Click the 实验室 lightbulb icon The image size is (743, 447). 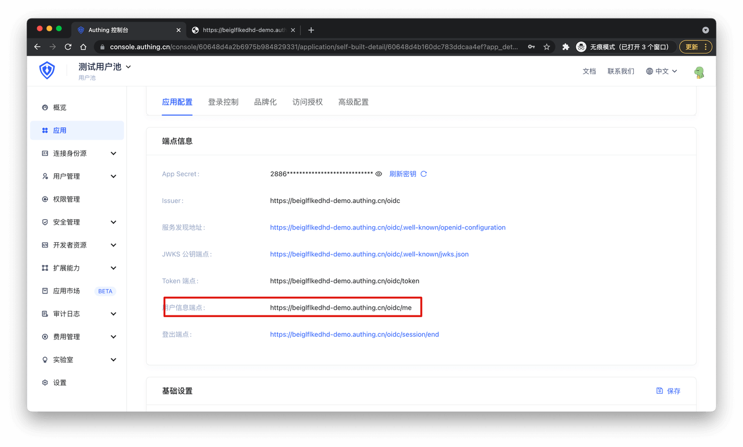(x=45, y=359)
